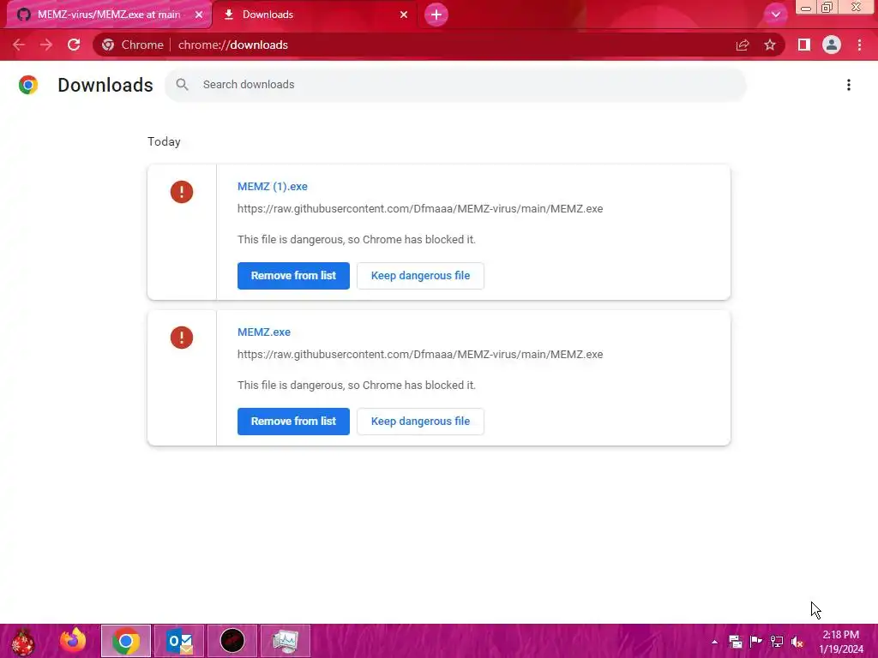Click the Chrome logo beside Downloads
This screenshot has height=658, width=878.
[x=28, y=85]
